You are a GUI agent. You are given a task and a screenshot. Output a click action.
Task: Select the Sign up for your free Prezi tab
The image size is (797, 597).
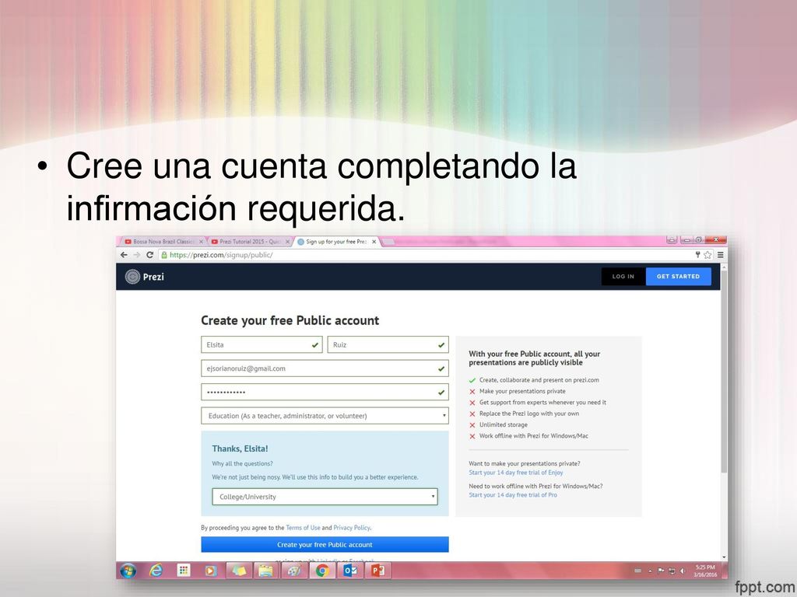(335, 243)
